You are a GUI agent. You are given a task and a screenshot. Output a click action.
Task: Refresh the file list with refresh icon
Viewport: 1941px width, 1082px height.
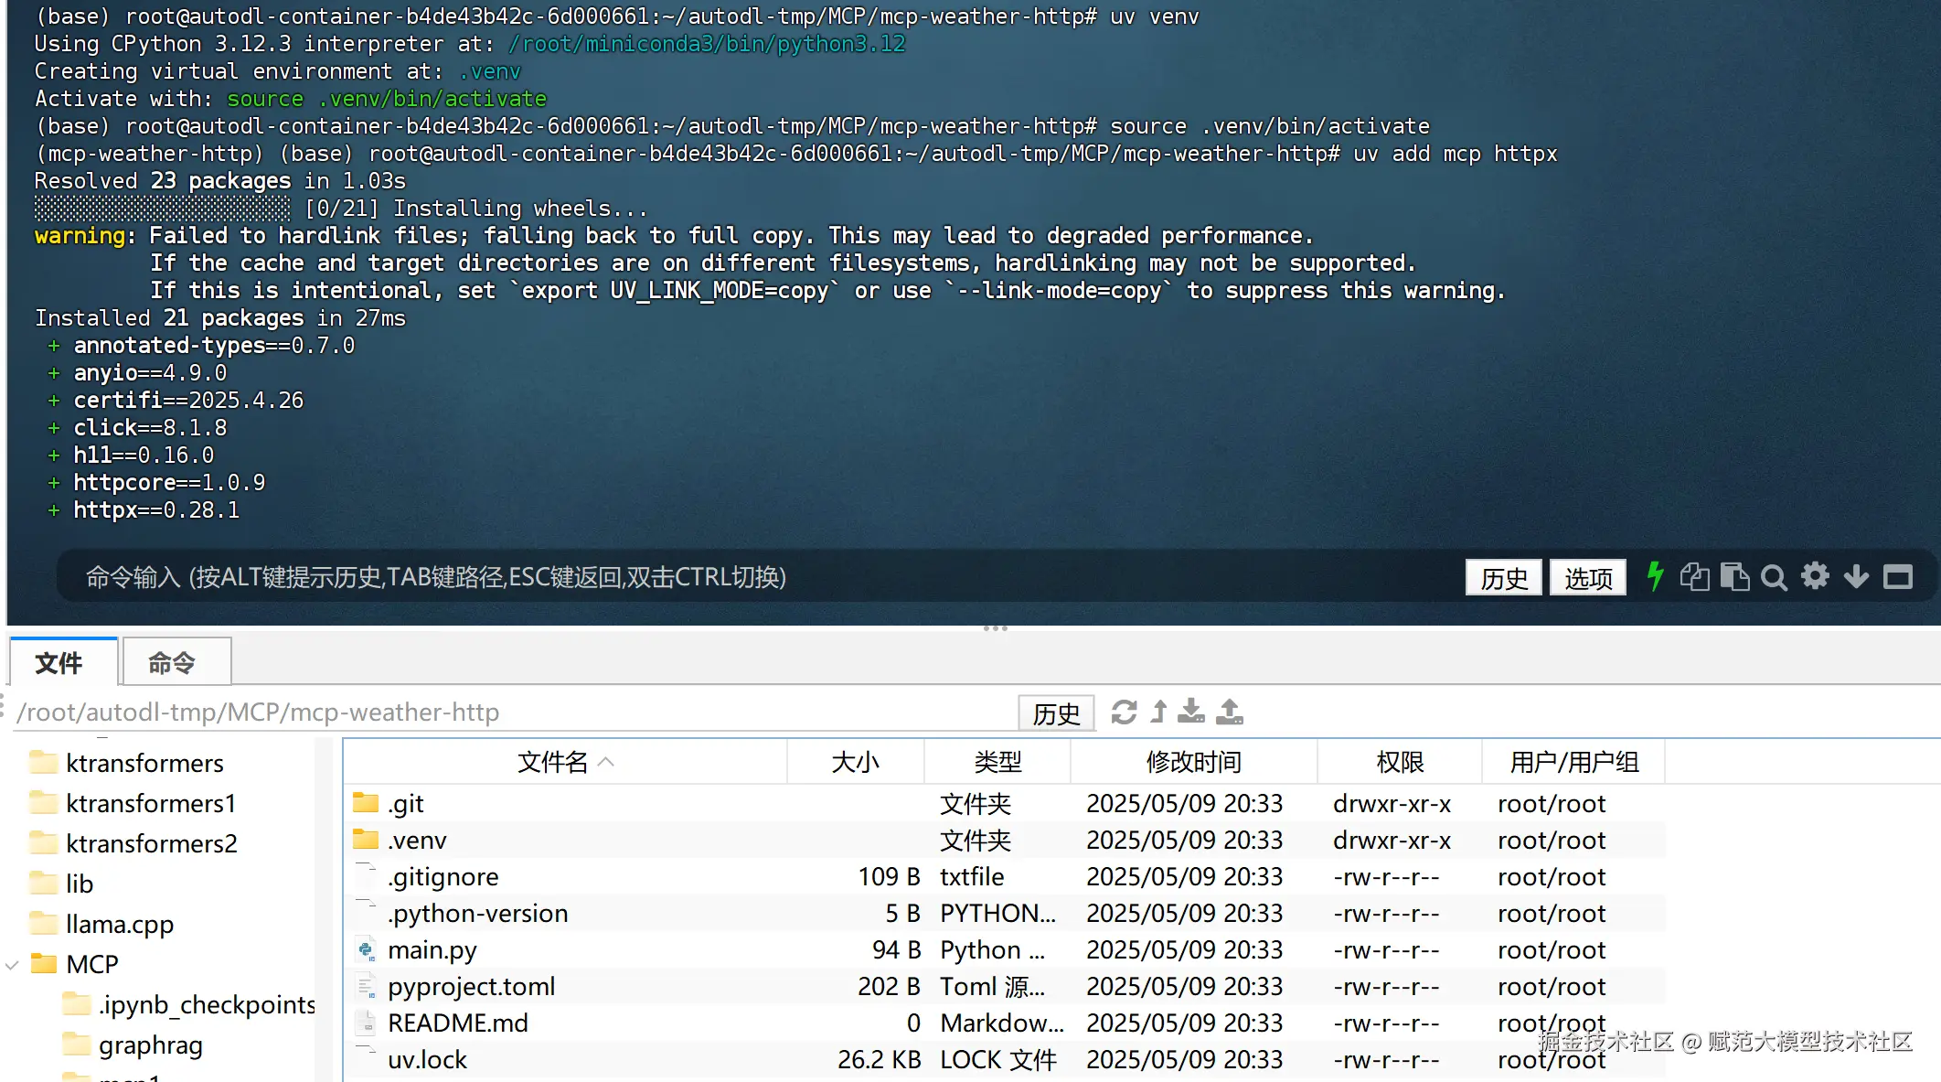(x=1124, y=712)
